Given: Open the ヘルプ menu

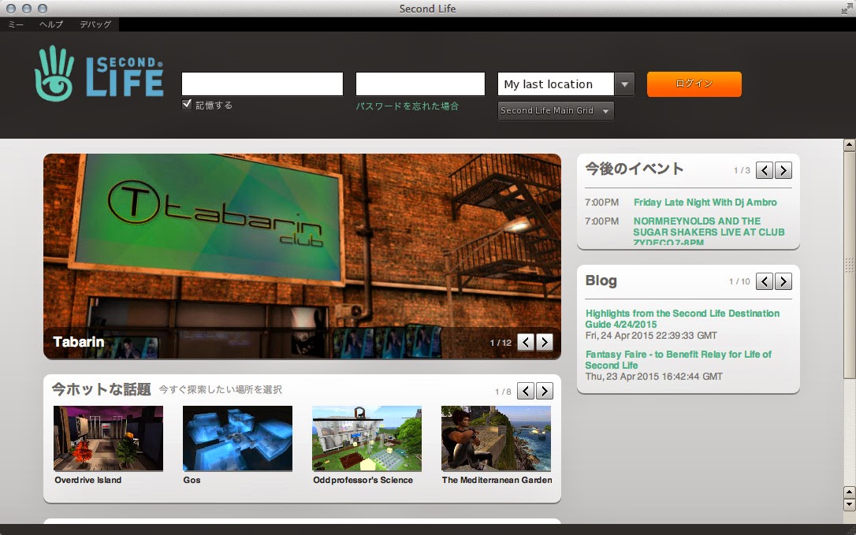Looking at the screenshot, I should click(51, 24).
